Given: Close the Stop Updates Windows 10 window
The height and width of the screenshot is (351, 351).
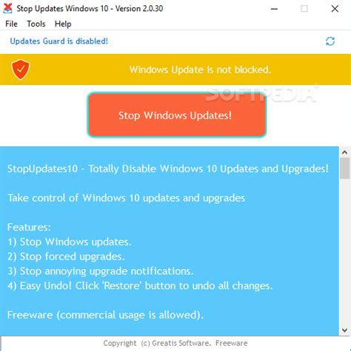Looking at the screenshot, I should pyautogui.click(x=335, y=9).
